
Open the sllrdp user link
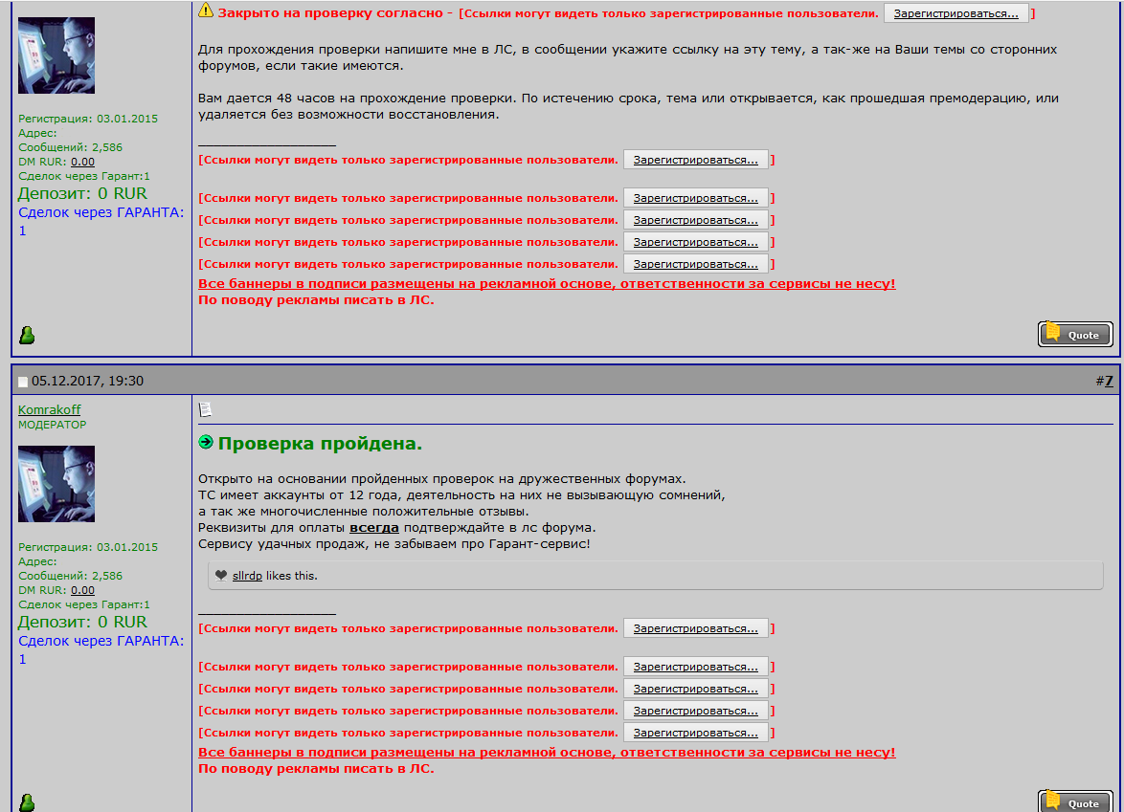(x=247, y=576)
